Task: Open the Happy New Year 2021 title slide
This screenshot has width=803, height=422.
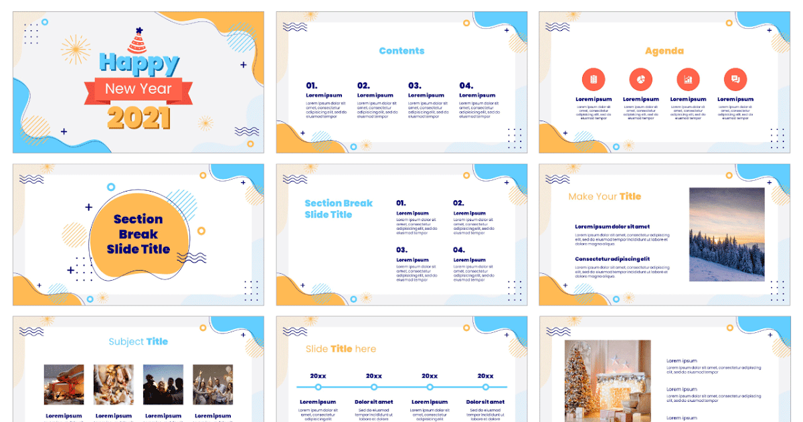Action: point(139,82)
